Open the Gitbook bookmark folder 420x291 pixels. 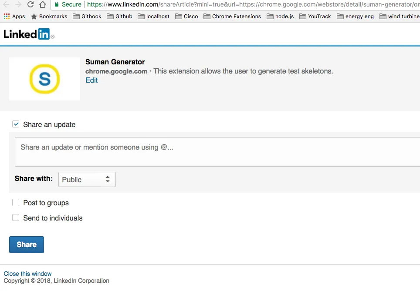87,17
